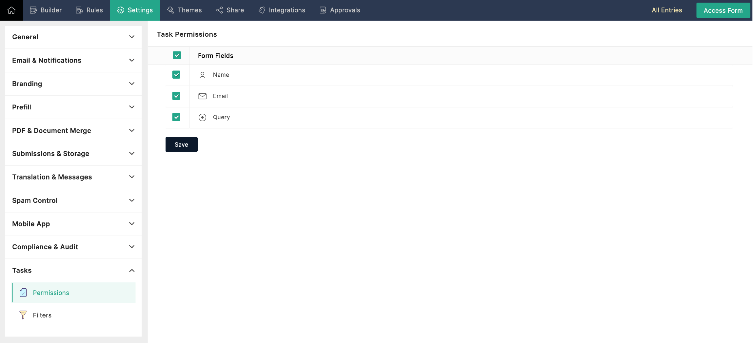Expand the General section chevron
Viewport: 753px width, 343px height.
click(x=132, y=37)
